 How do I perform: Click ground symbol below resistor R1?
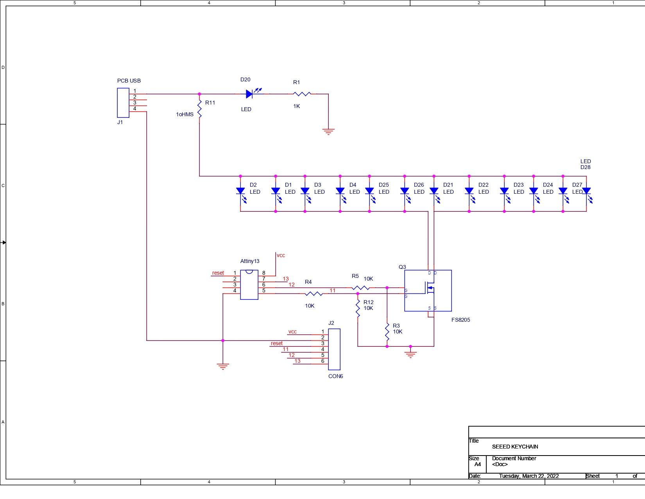pyautogui.click(x=328, y=132)
